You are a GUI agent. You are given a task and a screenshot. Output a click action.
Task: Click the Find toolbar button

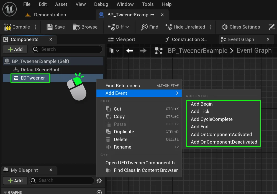click(150, 27)
